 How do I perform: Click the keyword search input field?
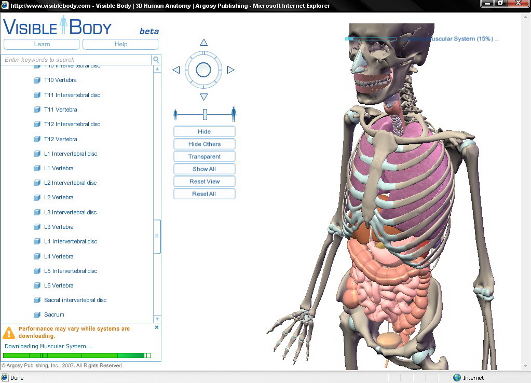click(x=77, y=60)
